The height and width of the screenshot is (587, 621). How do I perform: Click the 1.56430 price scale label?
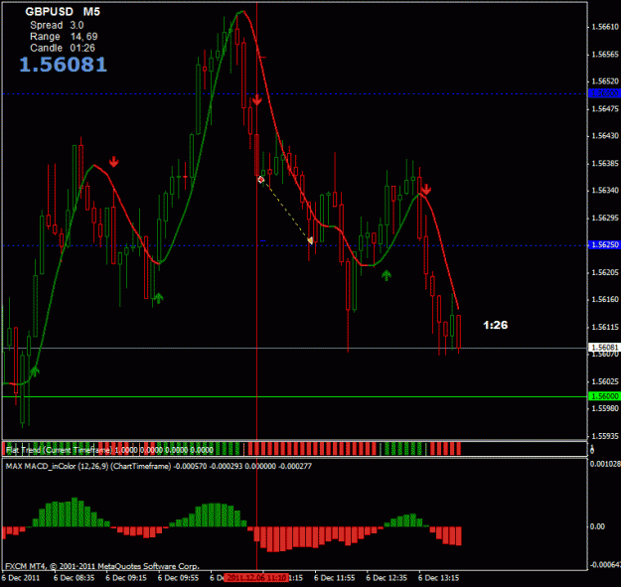pyautogui.click(x=605, y=136)
